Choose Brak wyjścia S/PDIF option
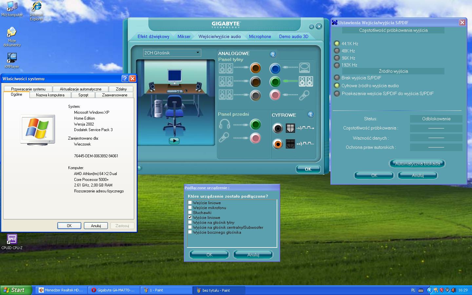472x295 pixels. coord(337,78)
